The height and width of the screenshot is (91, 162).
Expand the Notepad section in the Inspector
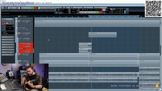pos(8,52)
